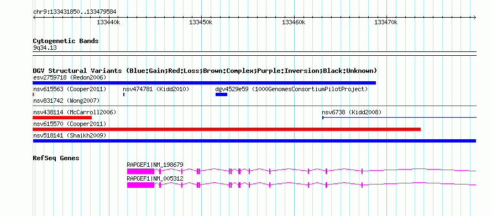This screenshot has height=216, width=492.
Task: Select the red nsv438114 loss bar
Action: click(62, 118)
